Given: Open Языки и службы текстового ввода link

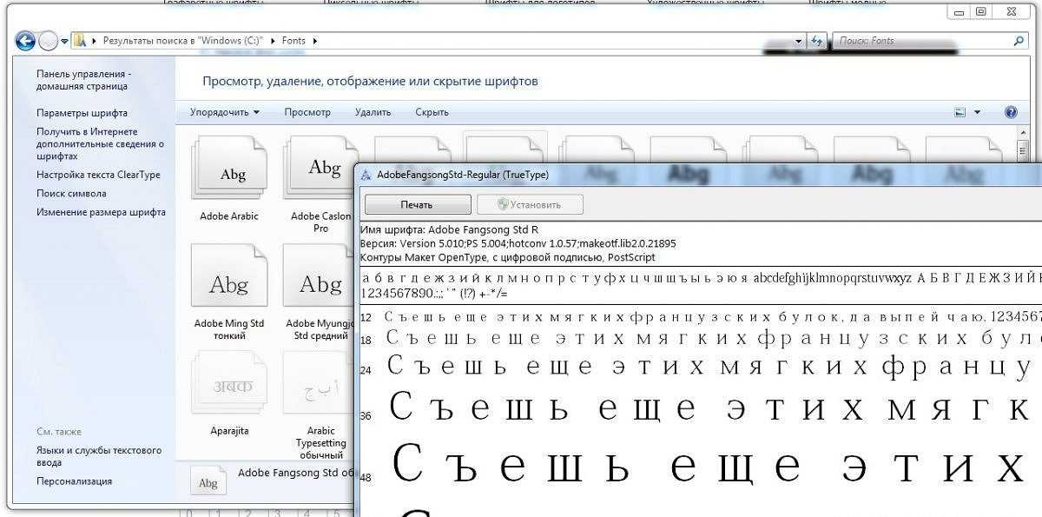Looking at the screenshot, I should coord(98,456).
